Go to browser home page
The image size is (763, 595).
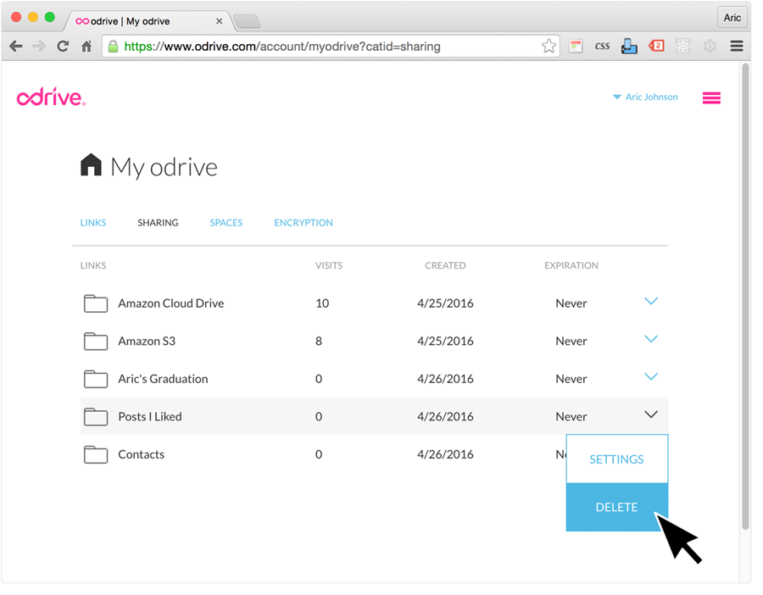pyautogui.click(x=86, y=47)
